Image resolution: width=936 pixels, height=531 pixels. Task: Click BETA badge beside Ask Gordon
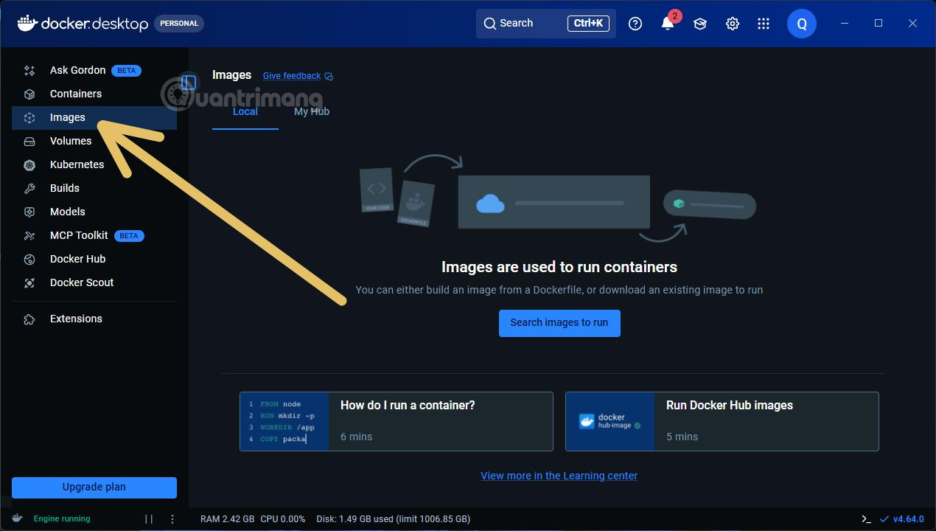tap(126, 71)
